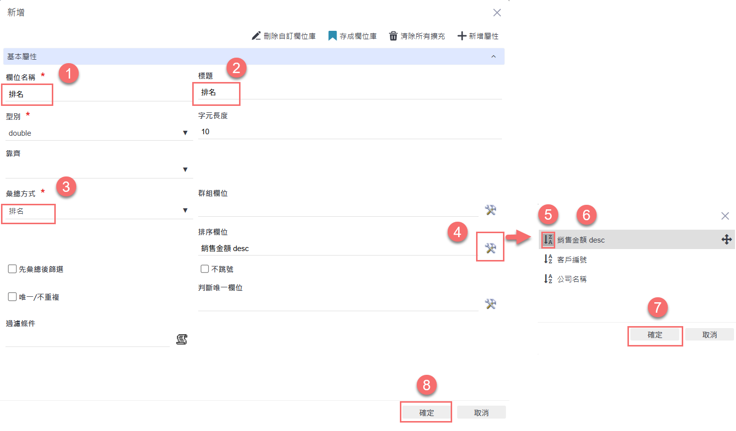Open the 排序欄位 tools icon
The image size is (736, 431).
[x=490, y=248]
